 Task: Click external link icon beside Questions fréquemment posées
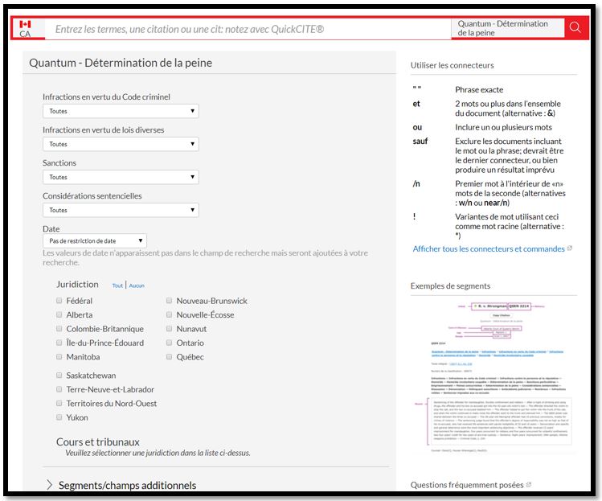point(529,484)
